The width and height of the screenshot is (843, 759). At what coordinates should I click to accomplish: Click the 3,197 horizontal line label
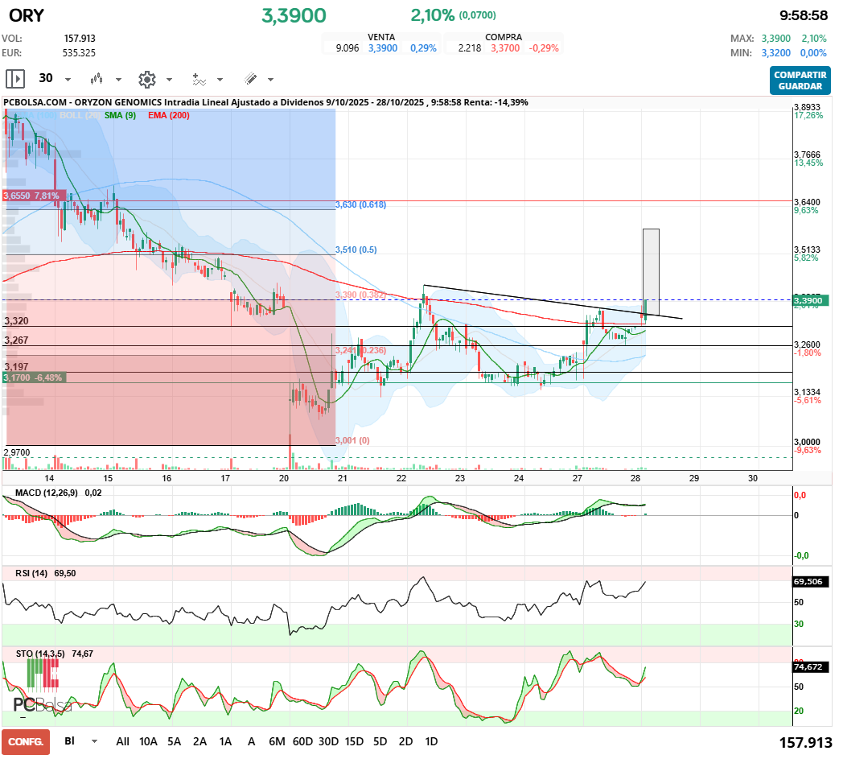(x=16, y=367)
